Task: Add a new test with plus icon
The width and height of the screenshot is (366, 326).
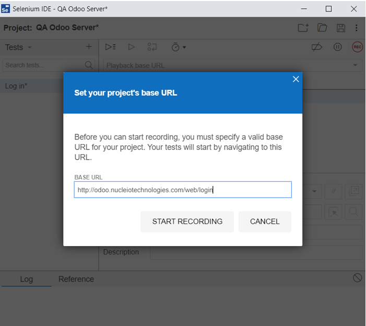Action: pyautogui.click(x=89, y=46)
